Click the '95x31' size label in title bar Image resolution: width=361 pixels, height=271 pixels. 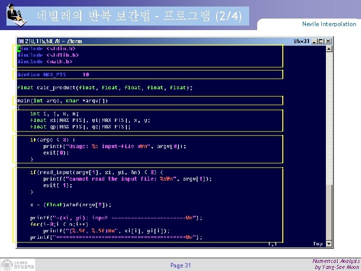(x=301, y=41)
